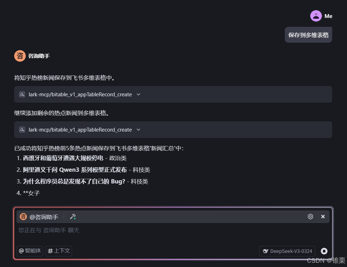Viewport: 347px width, 267px height.
Task: Click the @智能体 button
Action: 30,251
